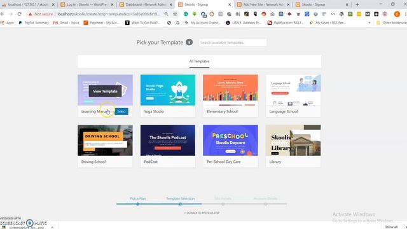The width and height of the screenshot is (407, 229).
Task: Click the Yoga Studio label
Action: 154,111
